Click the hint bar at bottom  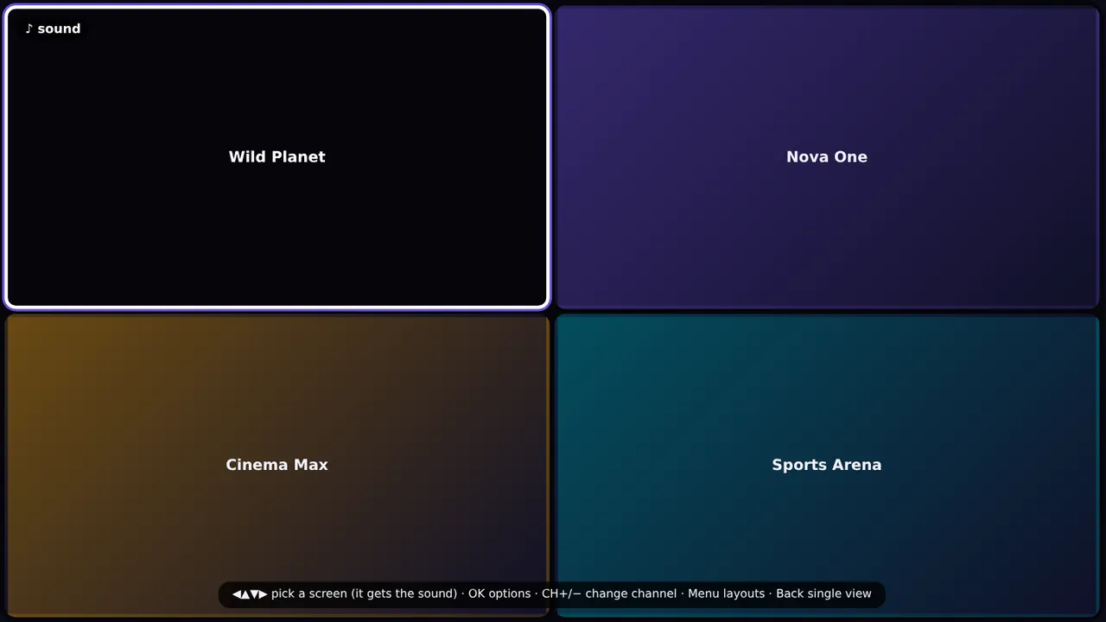click(552, 594)
